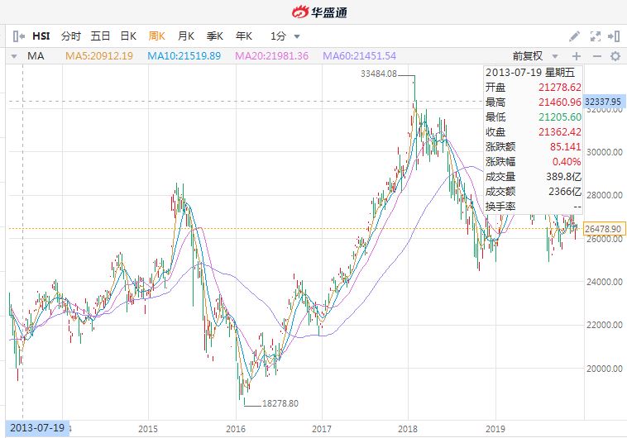The height and width of the screenshot is (438, 627).
Task: Collapse the left panel icon beside HSI
Action: [x=19, y=36]
